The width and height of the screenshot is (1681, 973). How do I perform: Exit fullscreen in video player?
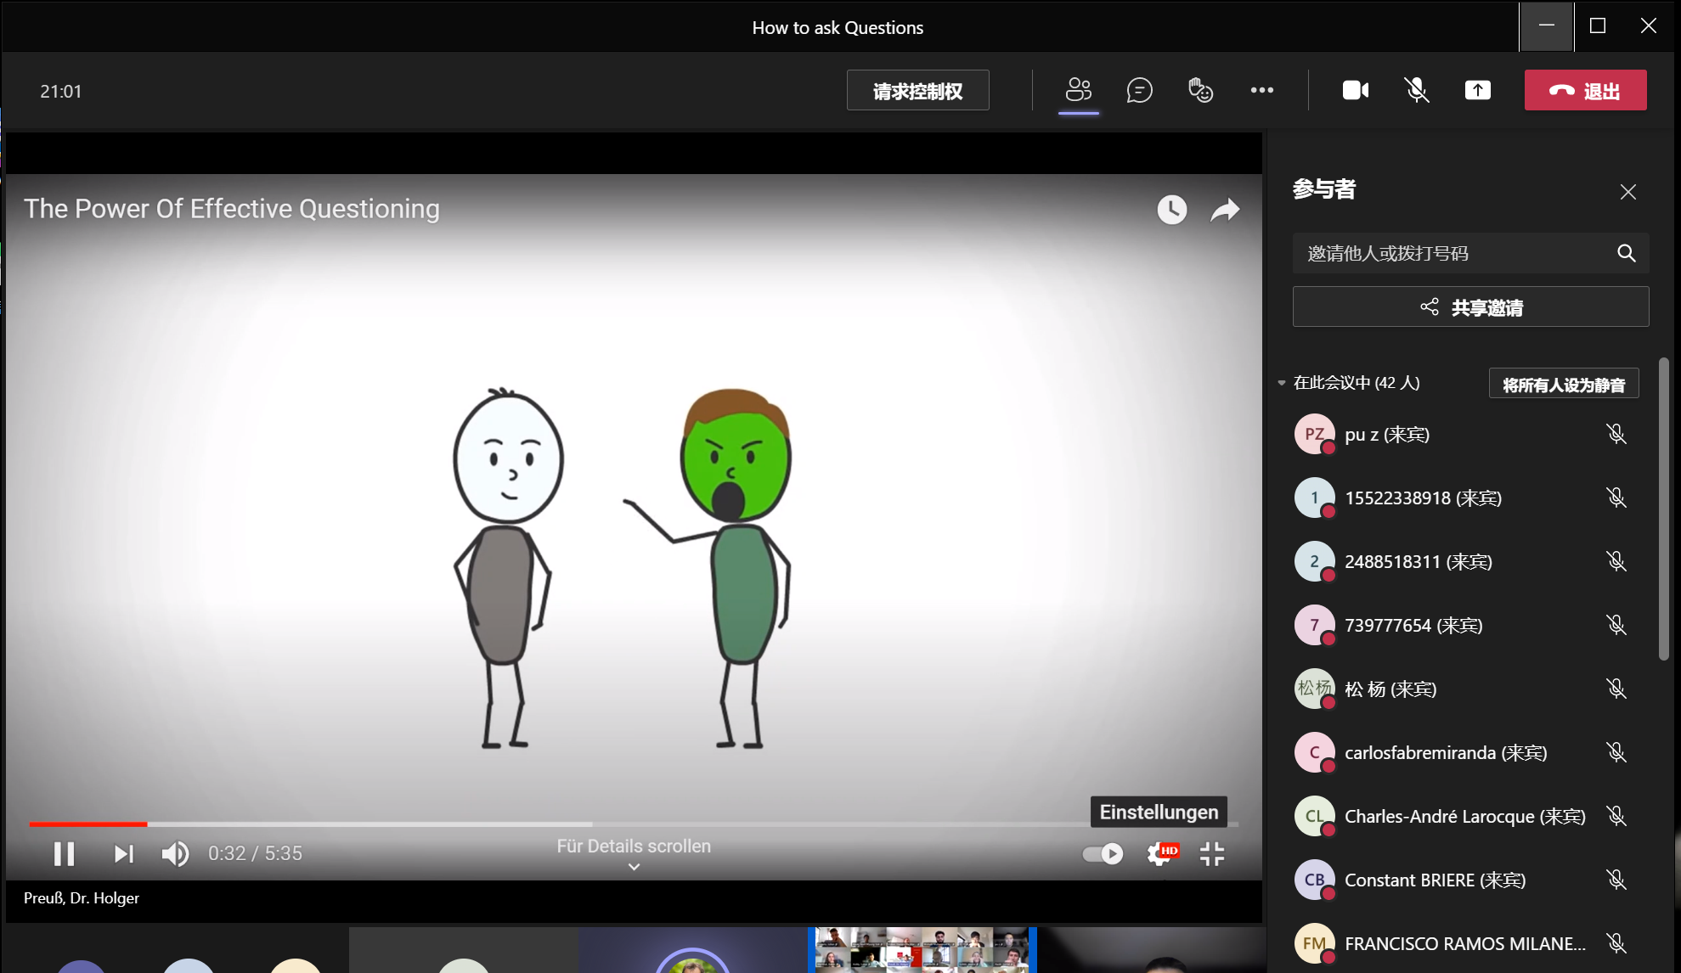point(1212,853)
